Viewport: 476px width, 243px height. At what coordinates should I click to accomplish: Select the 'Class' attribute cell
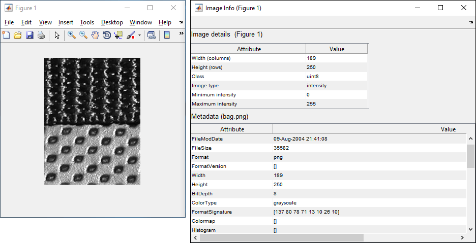click(248, 77)
